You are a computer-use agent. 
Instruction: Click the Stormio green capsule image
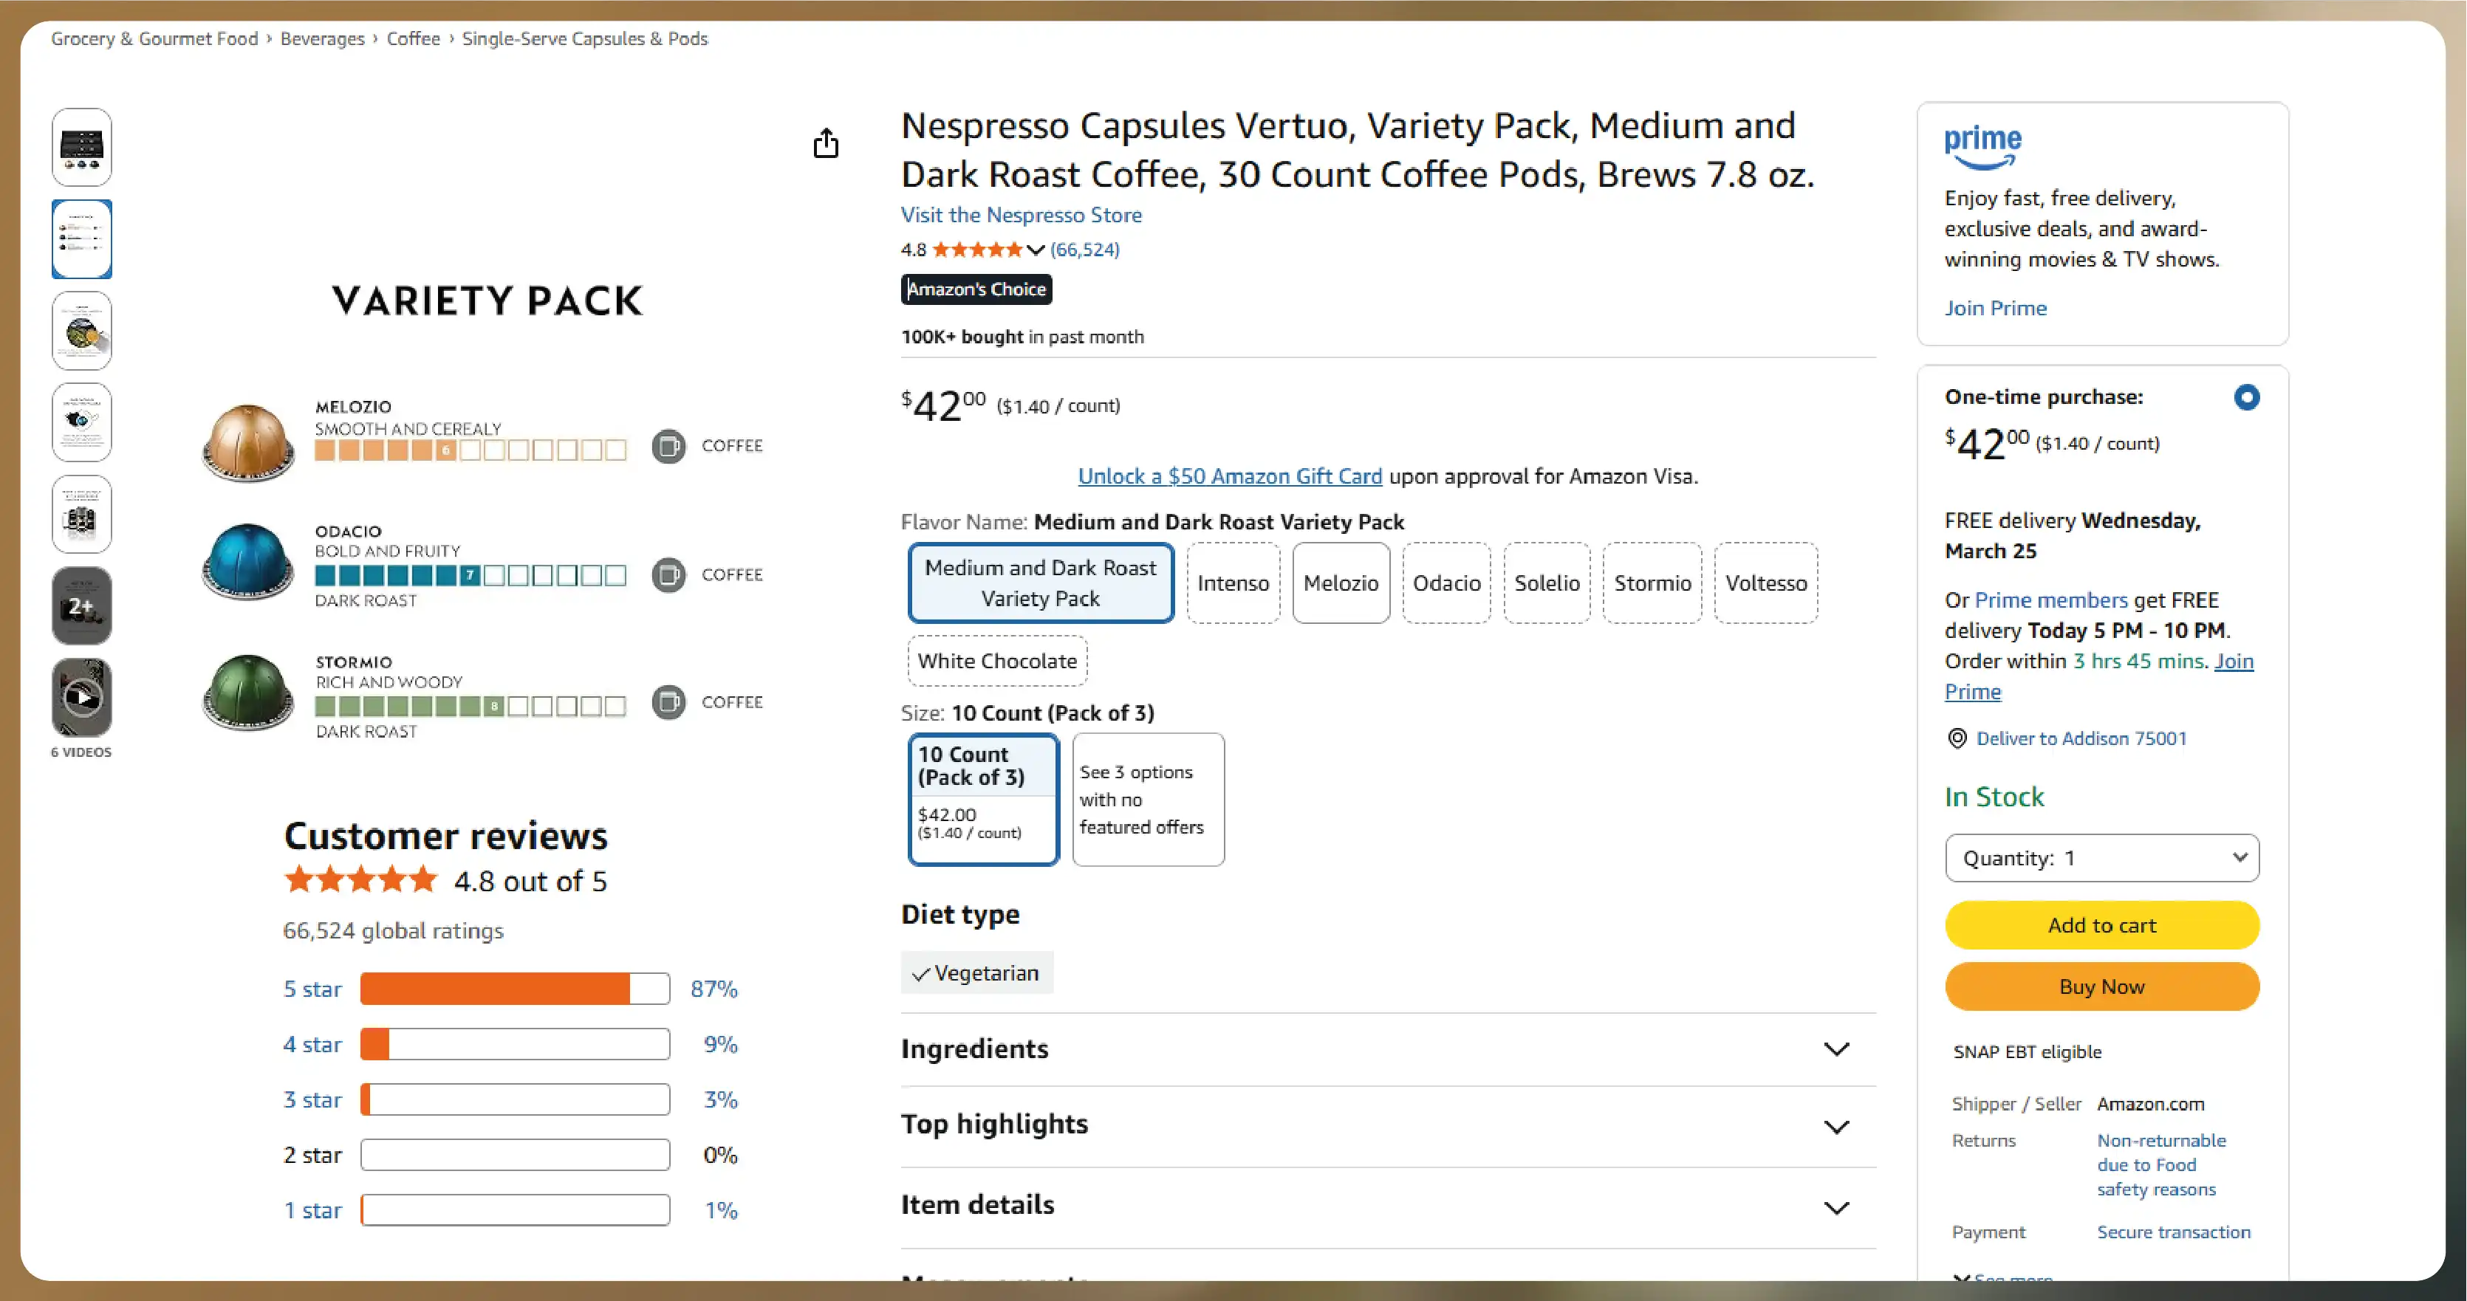[x=248, y=692]
